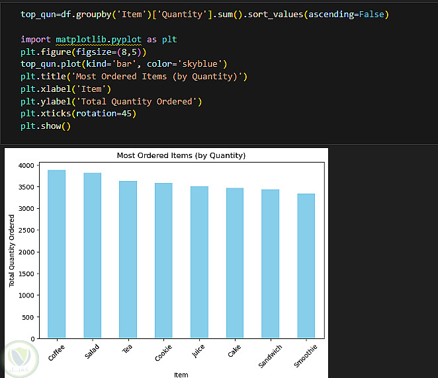Click the 'Total Quantity Ordered' y-axis label

coord(13,250)
